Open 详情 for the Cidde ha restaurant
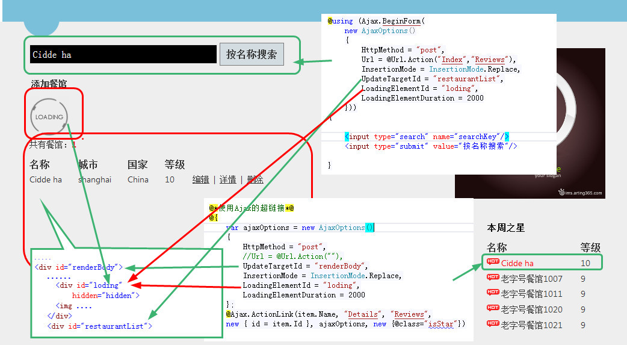627x345 pixels. click(227, 179)
